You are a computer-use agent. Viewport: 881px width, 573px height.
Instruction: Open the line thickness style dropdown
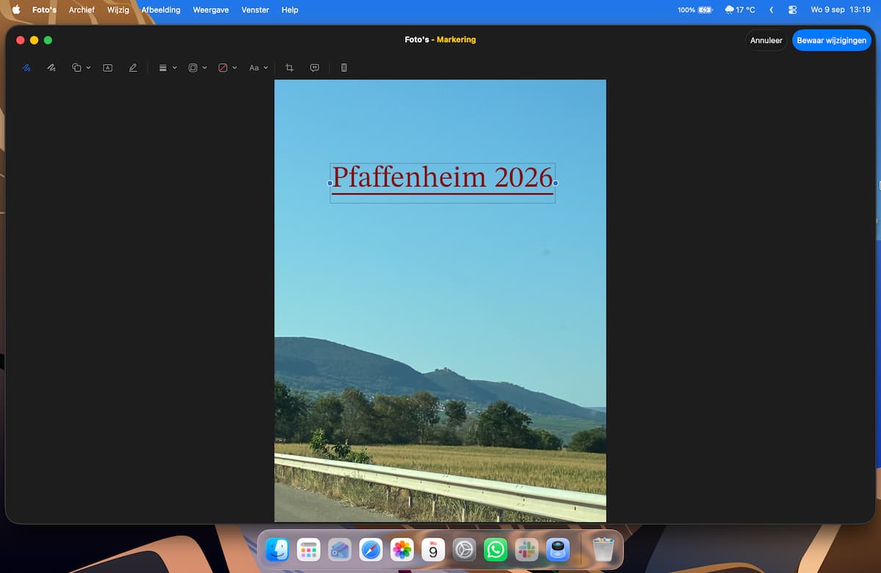168,68
